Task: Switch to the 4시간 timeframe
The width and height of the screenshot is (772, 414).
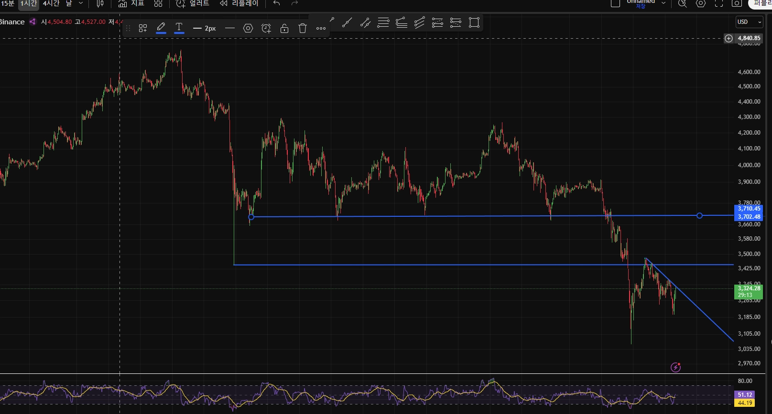Action: (x=51, y=3)
